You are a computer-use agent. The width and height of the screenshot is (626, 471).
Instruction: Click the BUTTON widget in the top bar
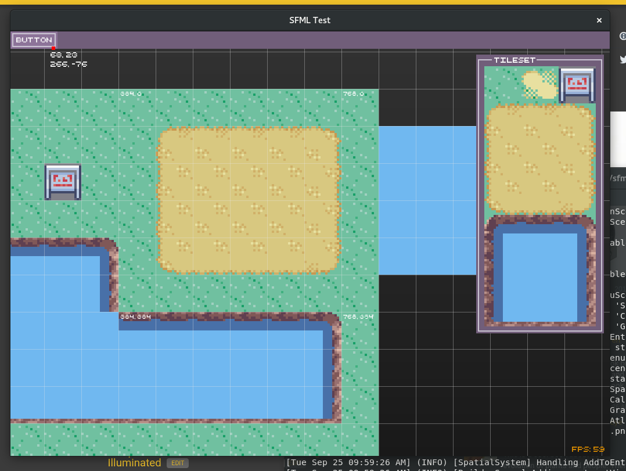point(34,40)
